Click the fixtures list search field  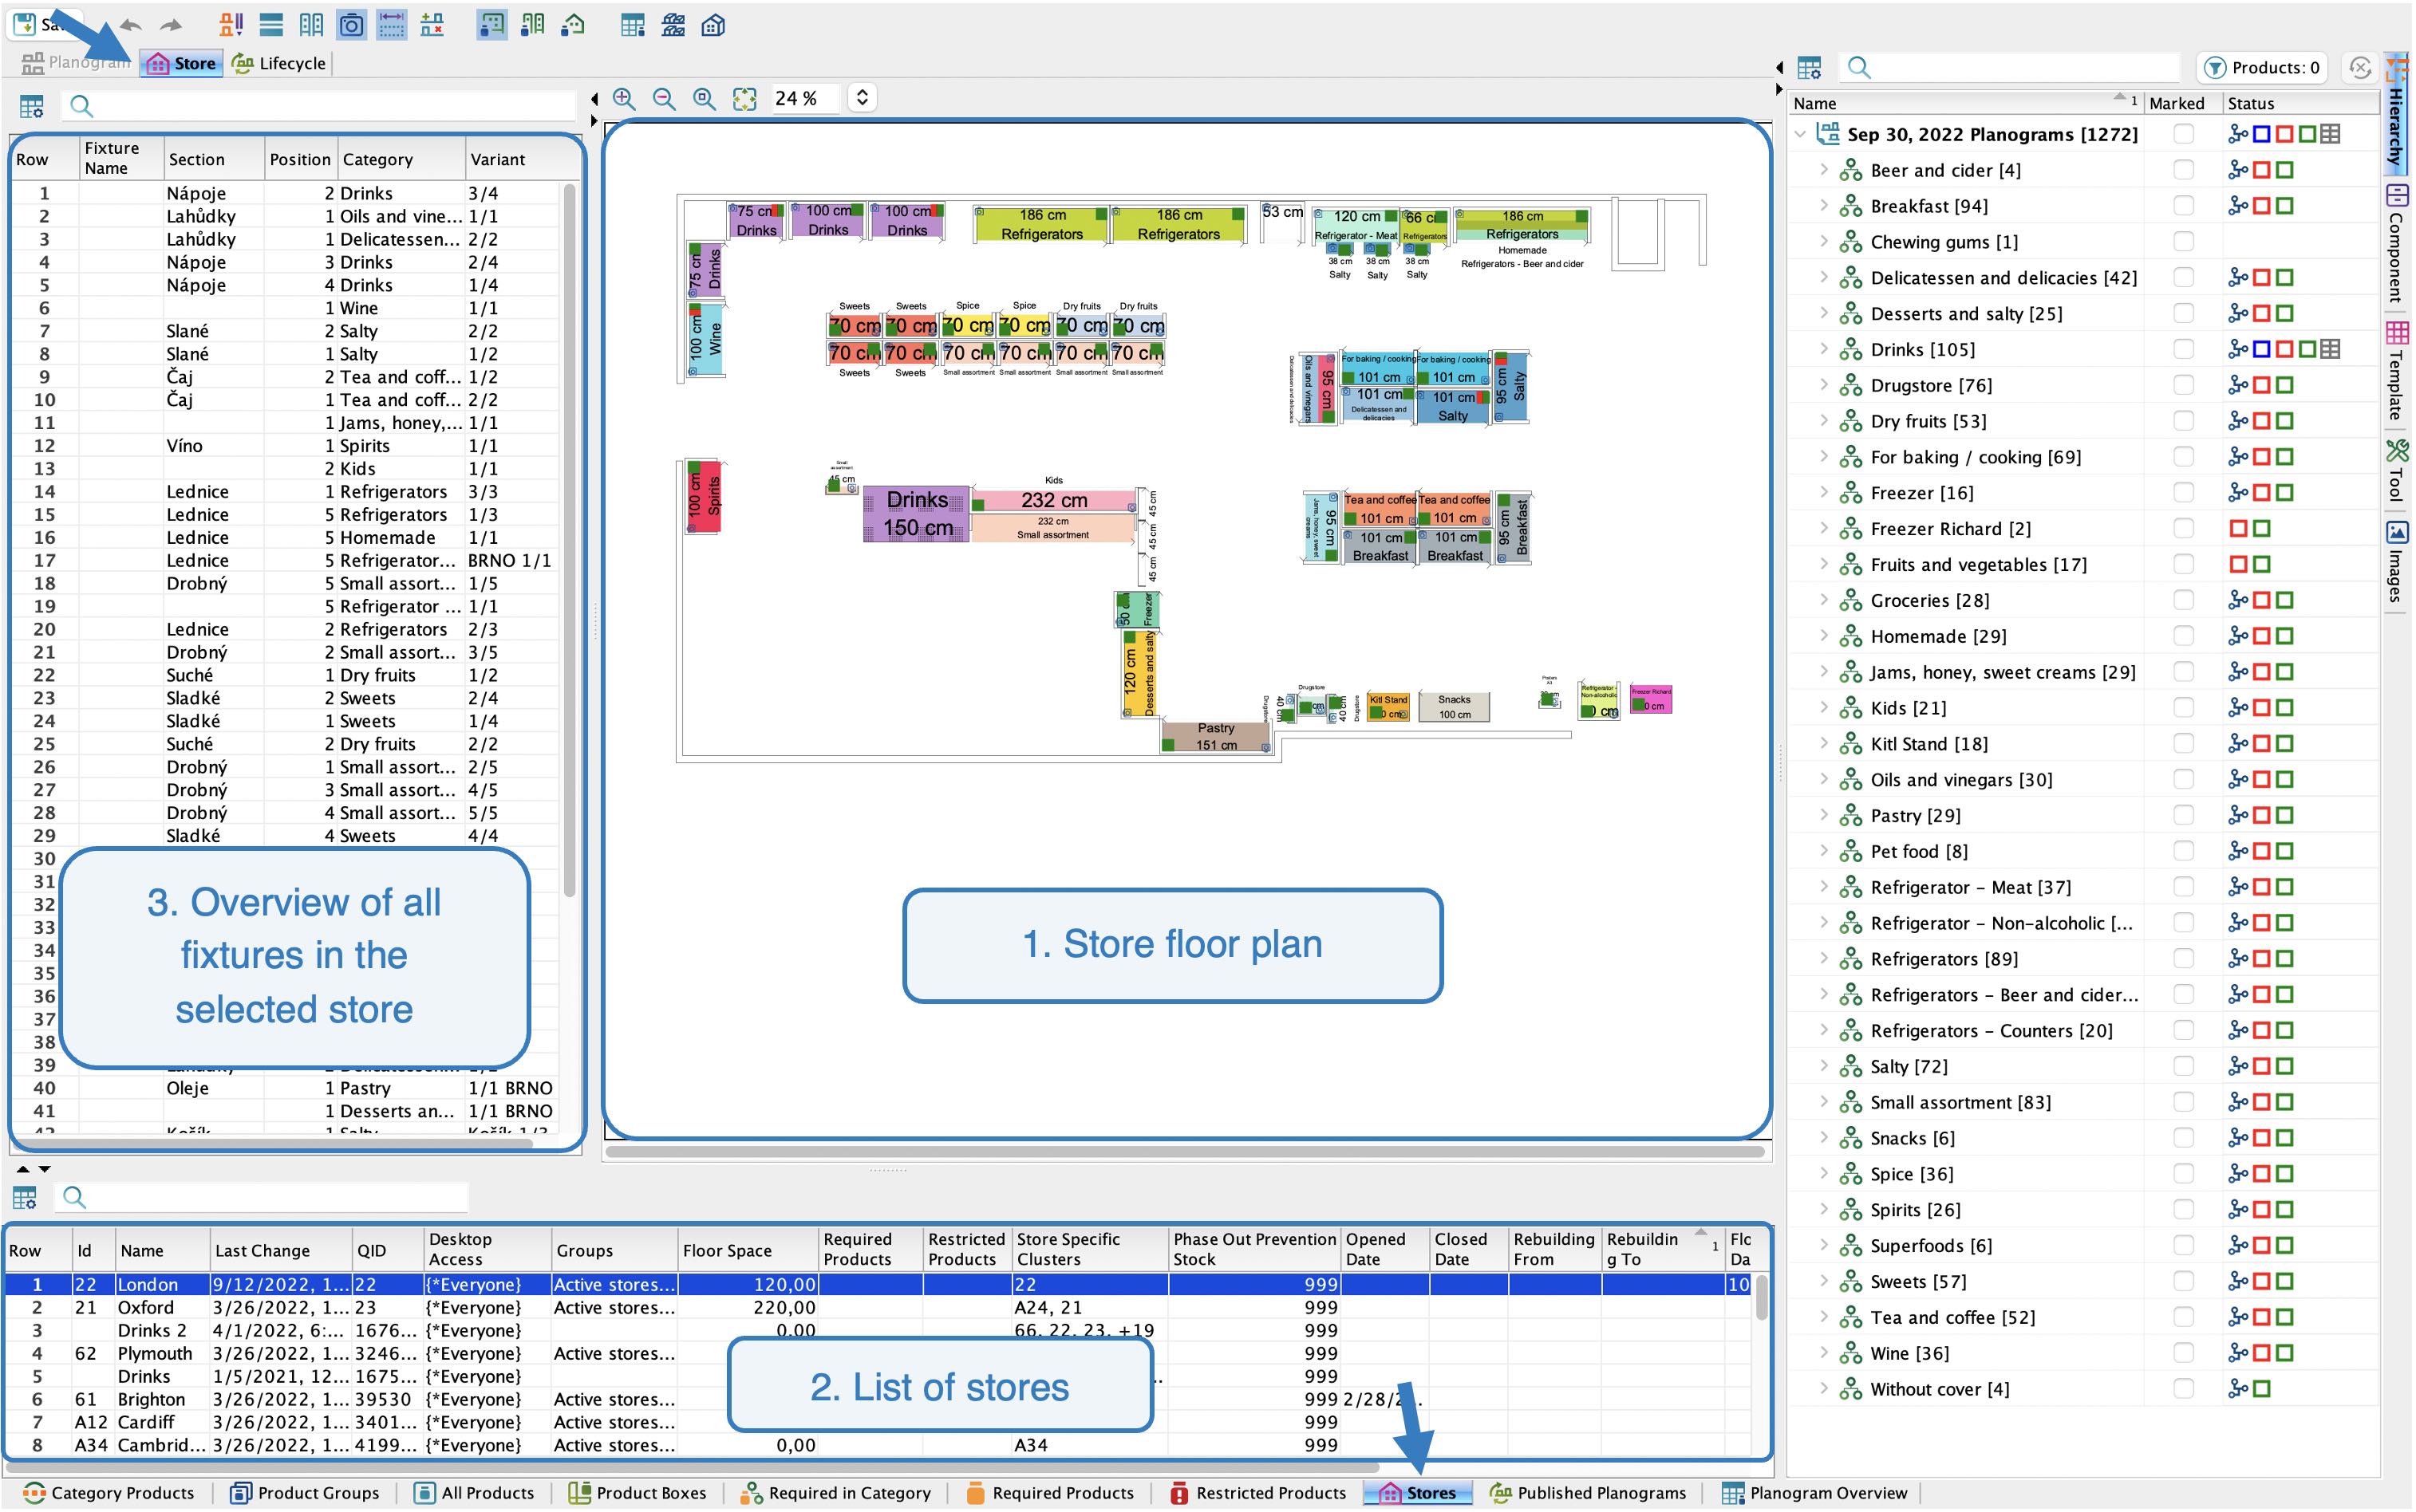point(319,106)
